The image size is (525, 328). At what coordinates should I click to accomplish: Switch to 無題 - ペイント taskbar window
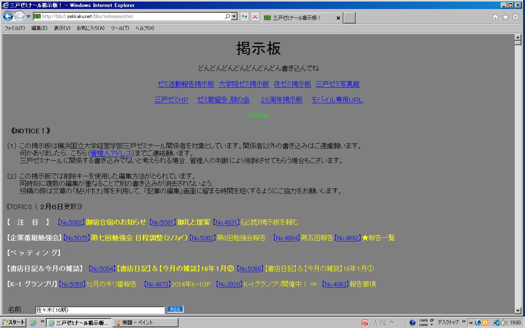pyautogui.click(x=145, y=323)
